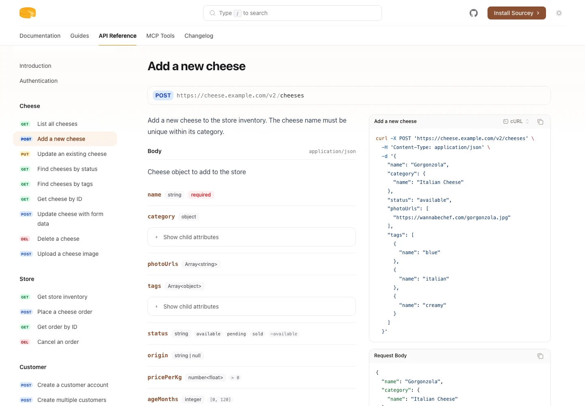This screenshot has height=406, width=585.
Task: Open Update cheese with form data
Action: point(65,219)
